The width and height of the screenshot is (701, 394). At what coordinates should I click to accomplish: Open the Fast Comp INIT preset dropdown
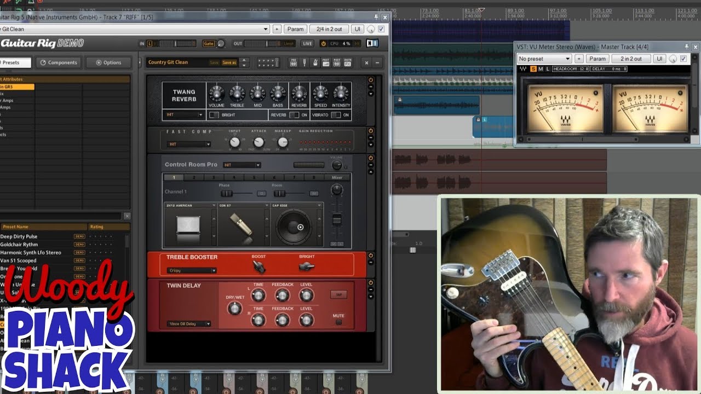pyautogui.click(x=189, y=144)
